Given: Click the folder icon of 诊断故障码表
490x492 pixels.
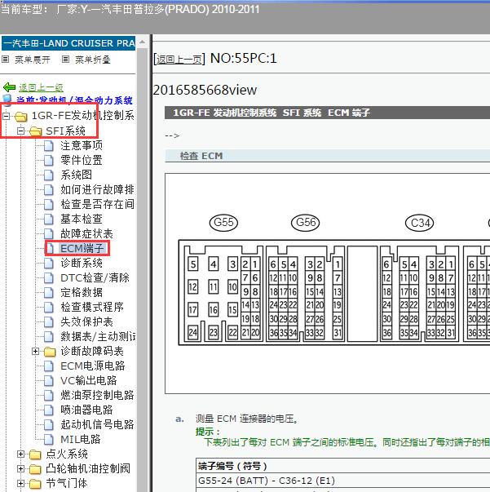Looking at the screenshot, I should click(x=50, y=352).
